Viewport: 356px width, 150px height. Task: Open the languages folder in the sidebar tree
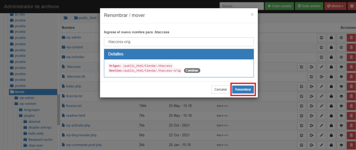tap(29, 110)
